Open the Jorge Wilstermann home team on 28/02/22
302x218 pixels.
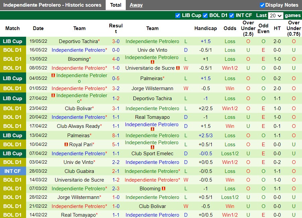point(78,197)
